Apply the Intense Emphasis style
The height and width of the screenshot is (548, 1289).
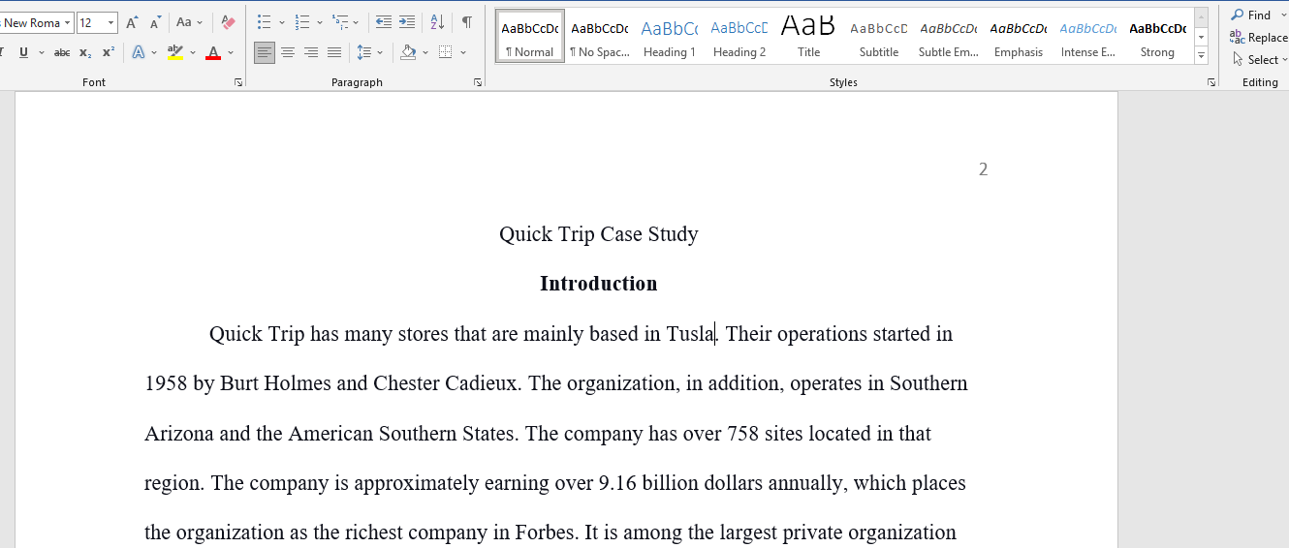click(1088, 37)
